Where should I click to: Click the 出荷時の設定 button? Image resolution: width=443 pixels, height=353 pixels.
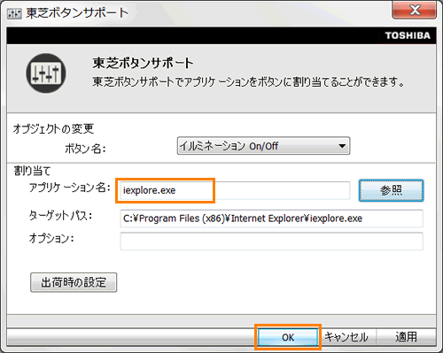point(74,282)
